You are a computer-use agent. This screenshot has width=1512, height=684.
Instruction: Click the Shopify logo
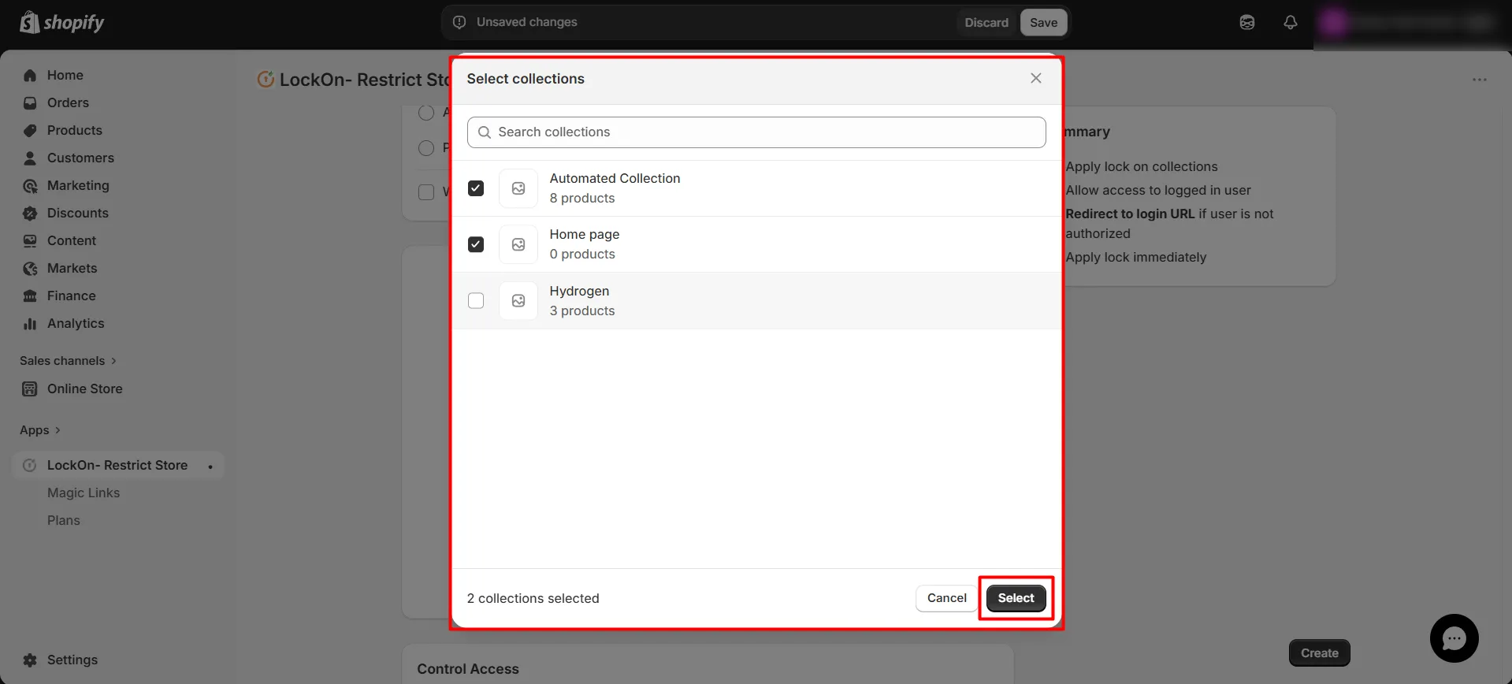[x=62, y=22]
